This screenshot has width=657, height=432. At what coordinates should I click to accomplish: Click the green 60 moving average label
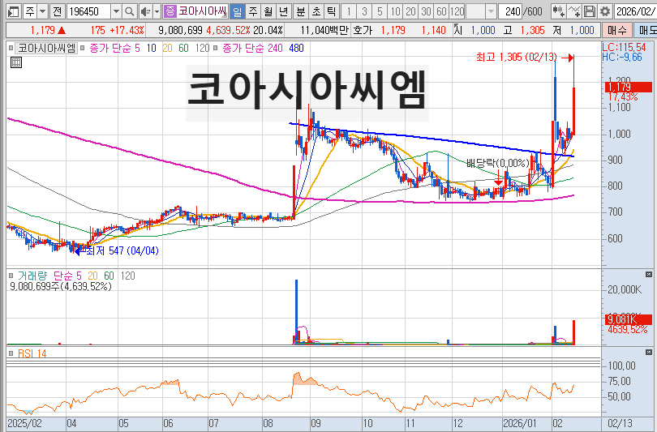pyautogui.click(x=183, y=48)
